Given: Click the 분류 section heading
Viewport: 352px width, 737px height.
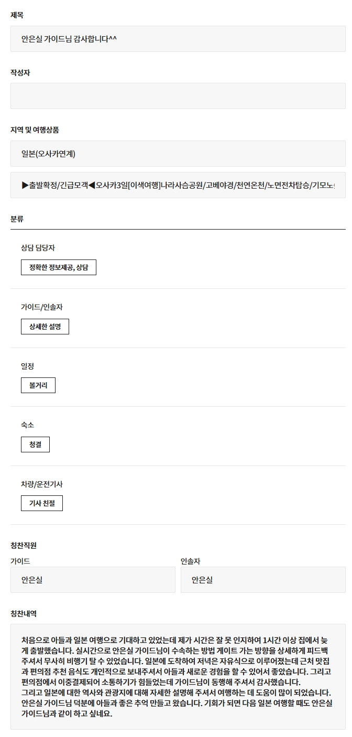Looking at the screenshot, I should click(17, 219).
